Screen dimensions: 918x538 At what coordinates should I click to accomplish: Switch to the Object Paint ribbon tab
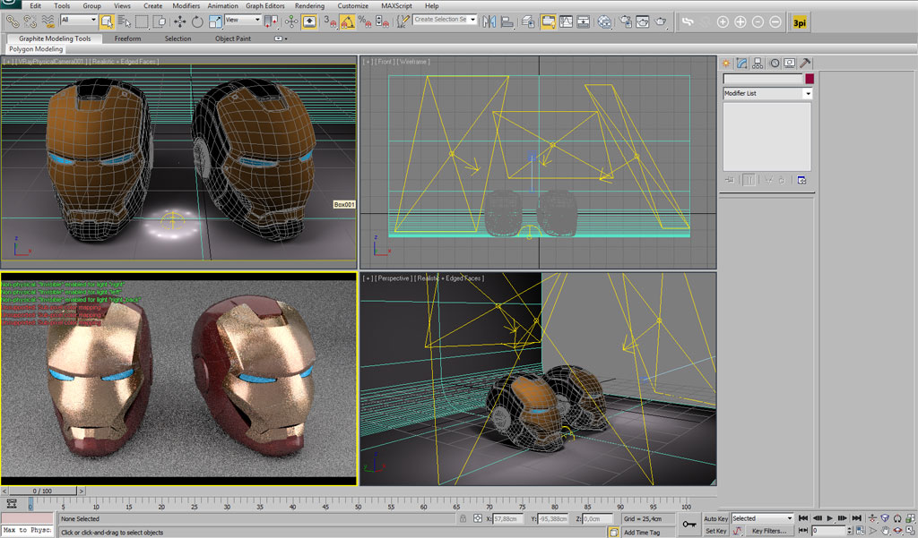(x=233, y=38)
